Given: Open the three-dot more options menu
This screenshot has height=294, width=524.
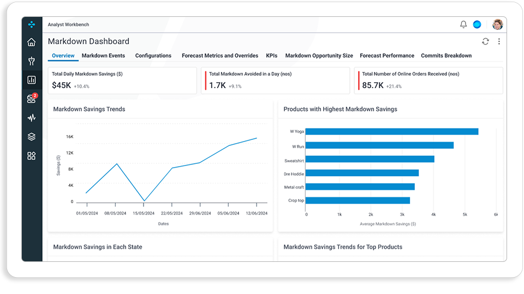Looking at the screenshot, I should click(499, 41).
